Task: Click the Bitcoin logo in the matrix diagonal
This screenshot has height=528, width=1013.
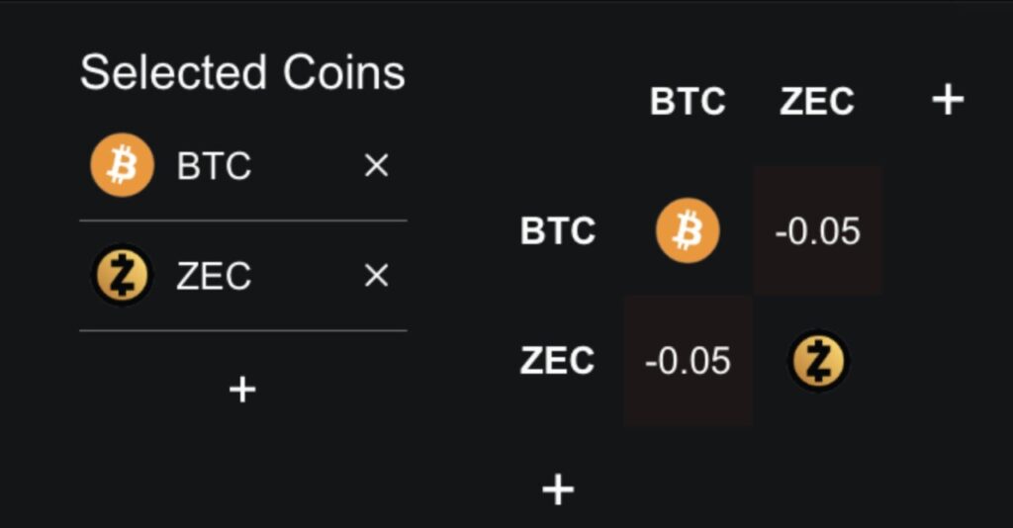Action: (x=688, y=230)
